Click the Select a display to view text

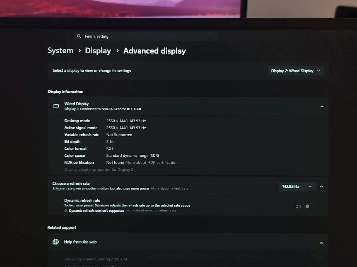92,71
